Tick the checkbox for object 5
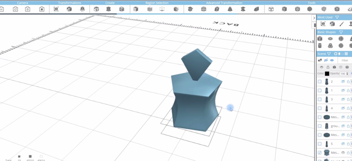 tap(320, 144)
